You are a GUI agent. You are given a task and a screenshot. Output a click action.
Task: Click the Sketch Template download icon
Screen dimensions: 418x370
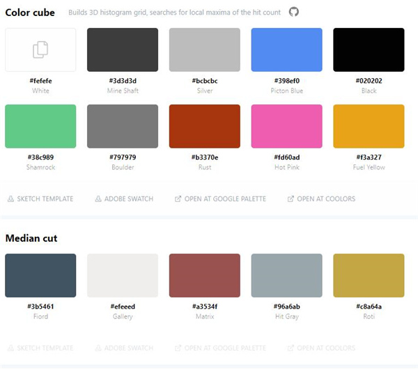click(x=10, y=199)
